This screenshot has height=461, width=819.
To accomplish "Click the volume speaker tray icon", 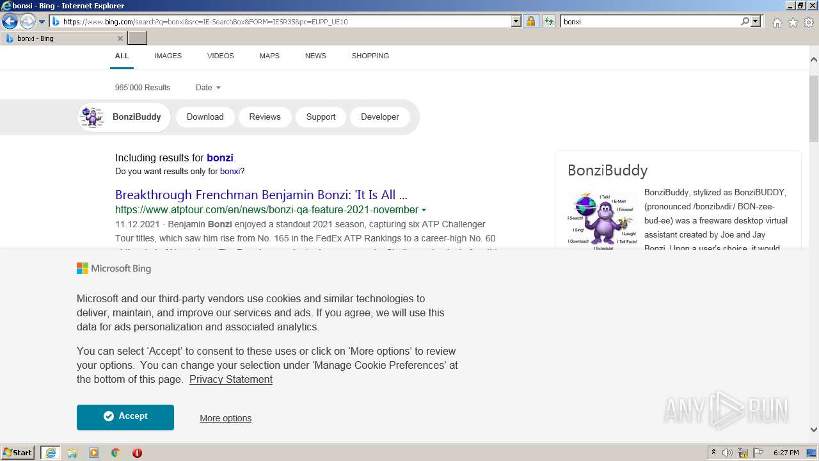I will click(728, 453).
